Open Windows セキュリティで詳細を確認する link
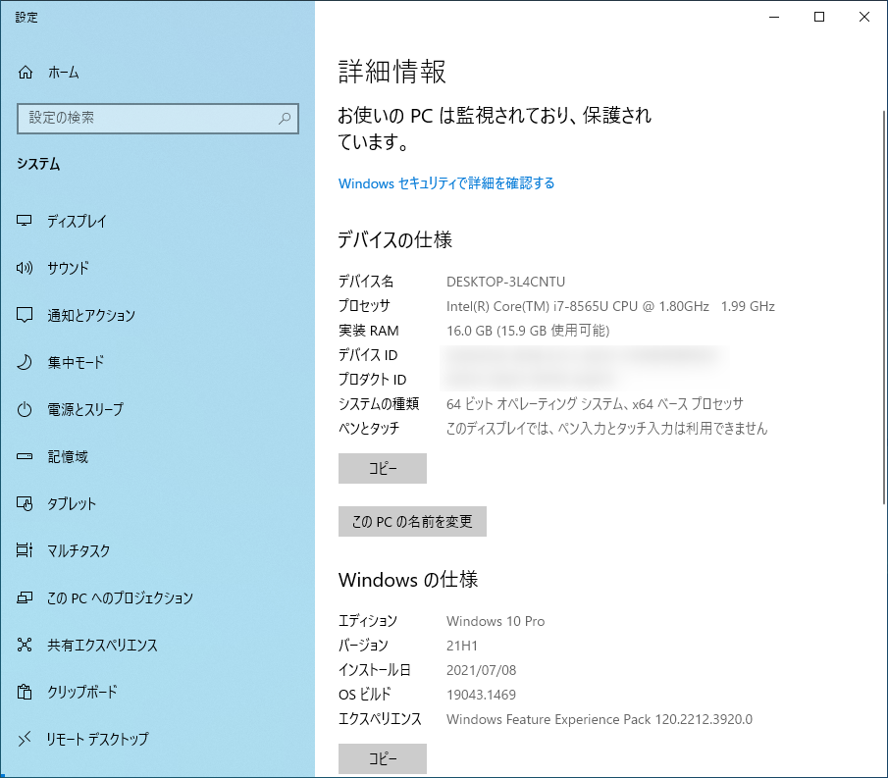Screen dimensions: 888x778 click(446, 183)
